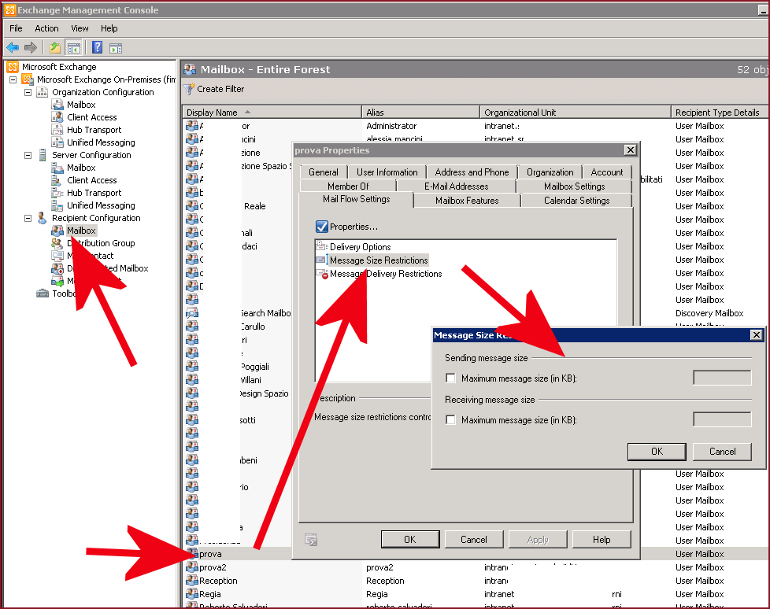Image resolution: width=770 pixels, height=609 pixels.
Task: Click the mailbox icon for Regia row
Action: click(x=192, y=594)
